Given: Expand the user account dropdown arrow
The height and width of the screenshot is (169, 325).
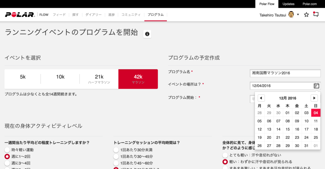Looking at the screenshot, I should coord(298,15).
